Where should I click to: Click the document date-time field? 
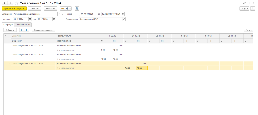[111, 14]
